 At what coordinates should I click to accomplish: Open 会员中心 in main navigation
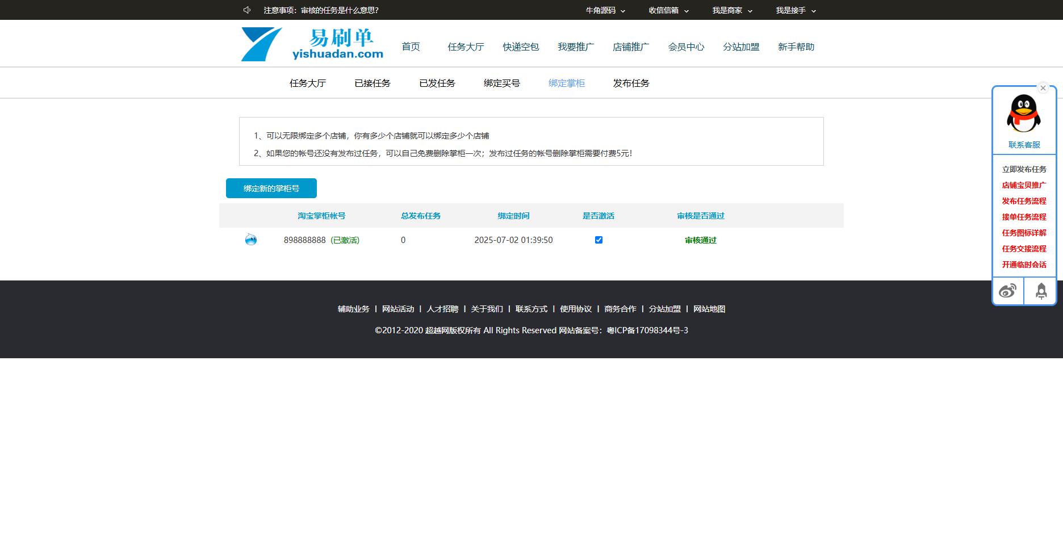[x=686, y=47]
